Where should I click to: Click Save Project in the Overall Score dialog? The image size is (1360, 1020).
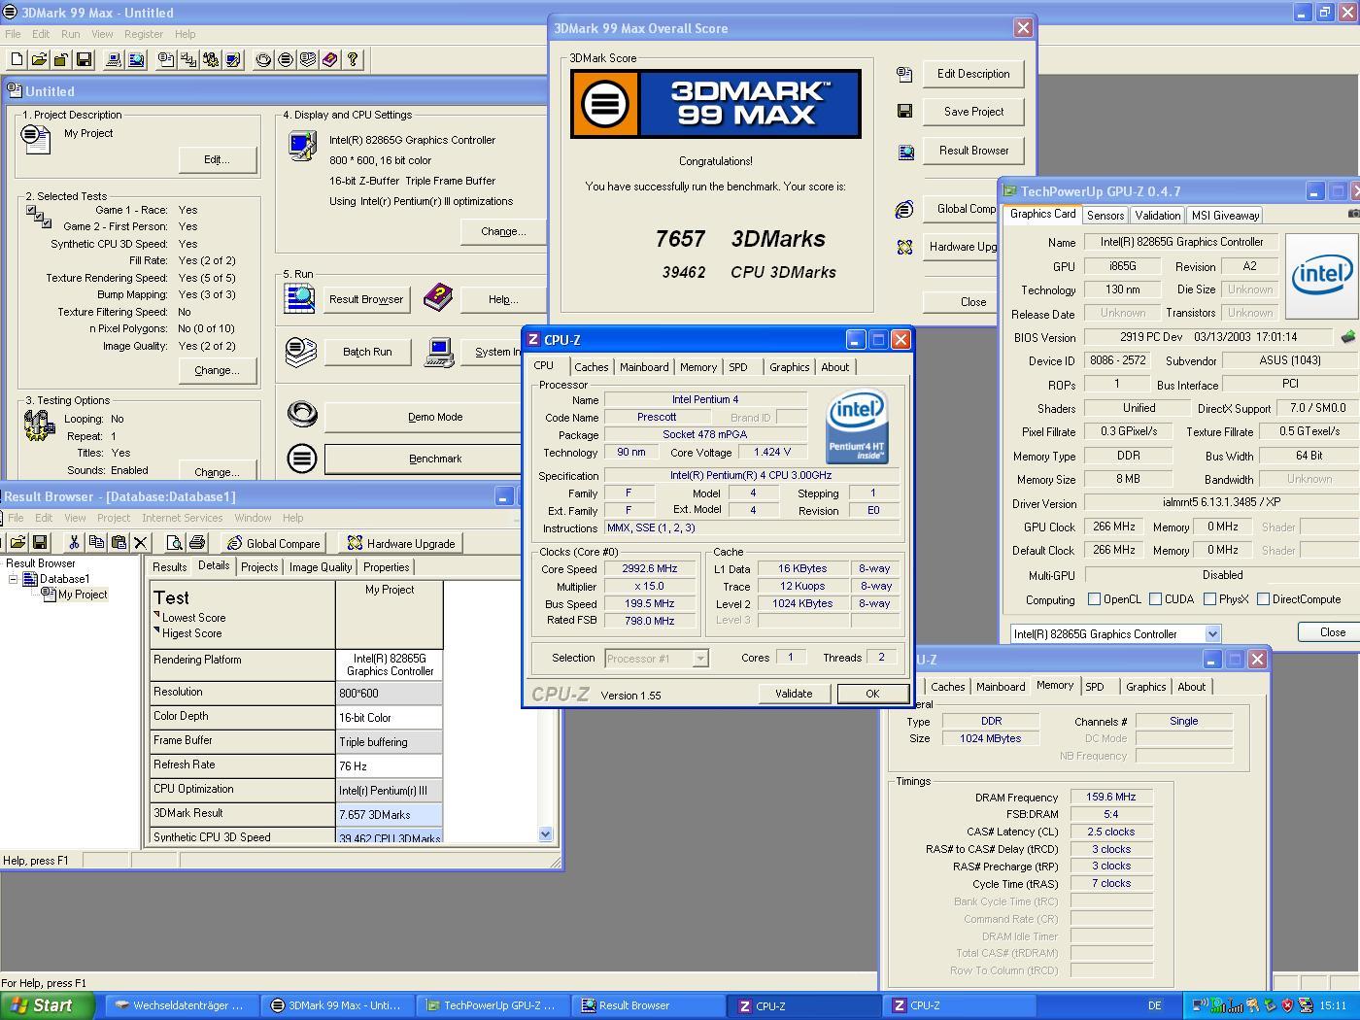973,112
